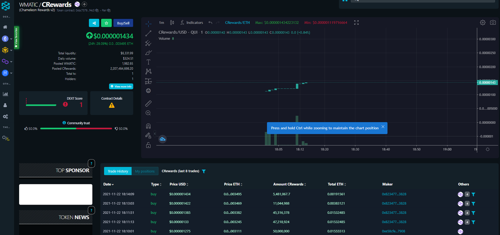Select the ruler measure tool
The height and width of the screenshot is (235, 500).
click(148, 103)
